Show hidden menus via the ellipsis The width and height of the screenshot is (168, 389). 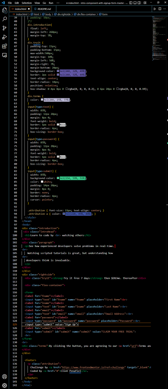(58, 3)
